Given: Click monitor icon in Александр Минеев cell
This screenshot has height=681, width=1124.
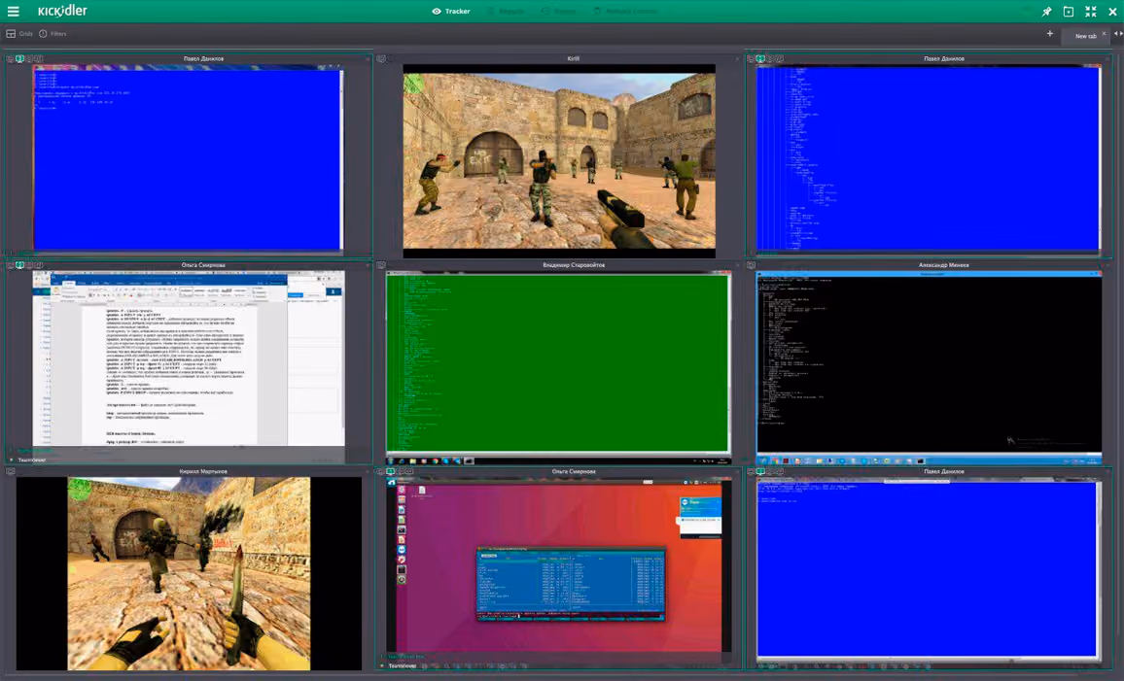Looking at the screenshot, I should (752, 265).
